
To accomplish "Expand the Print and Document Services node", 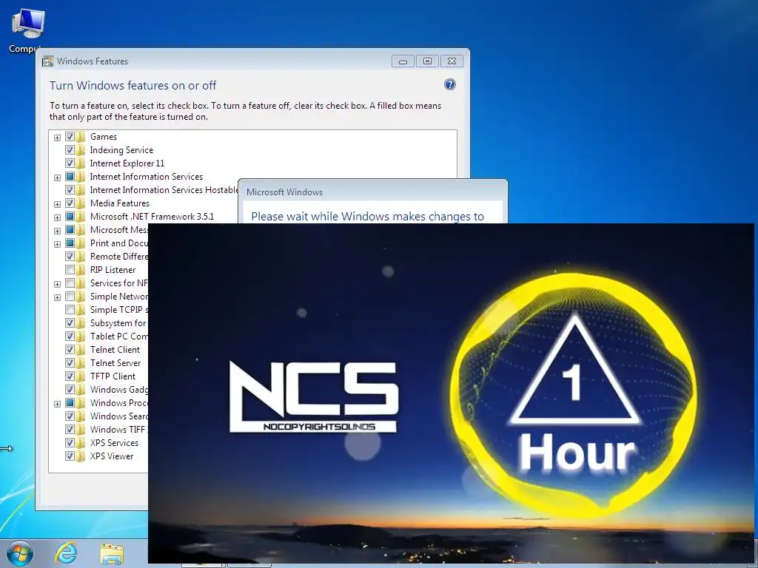I will click(57, 244).
